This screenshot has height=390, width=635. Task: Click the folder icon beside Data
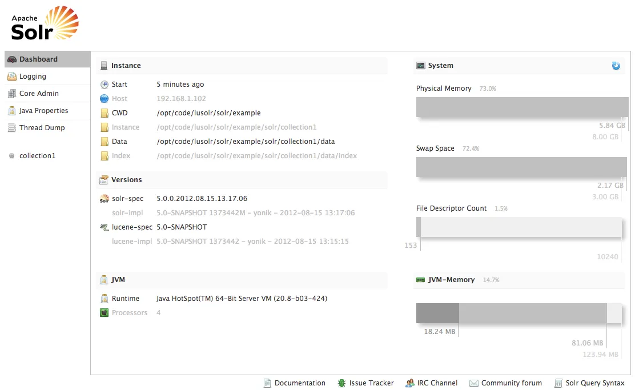[104, 142]
